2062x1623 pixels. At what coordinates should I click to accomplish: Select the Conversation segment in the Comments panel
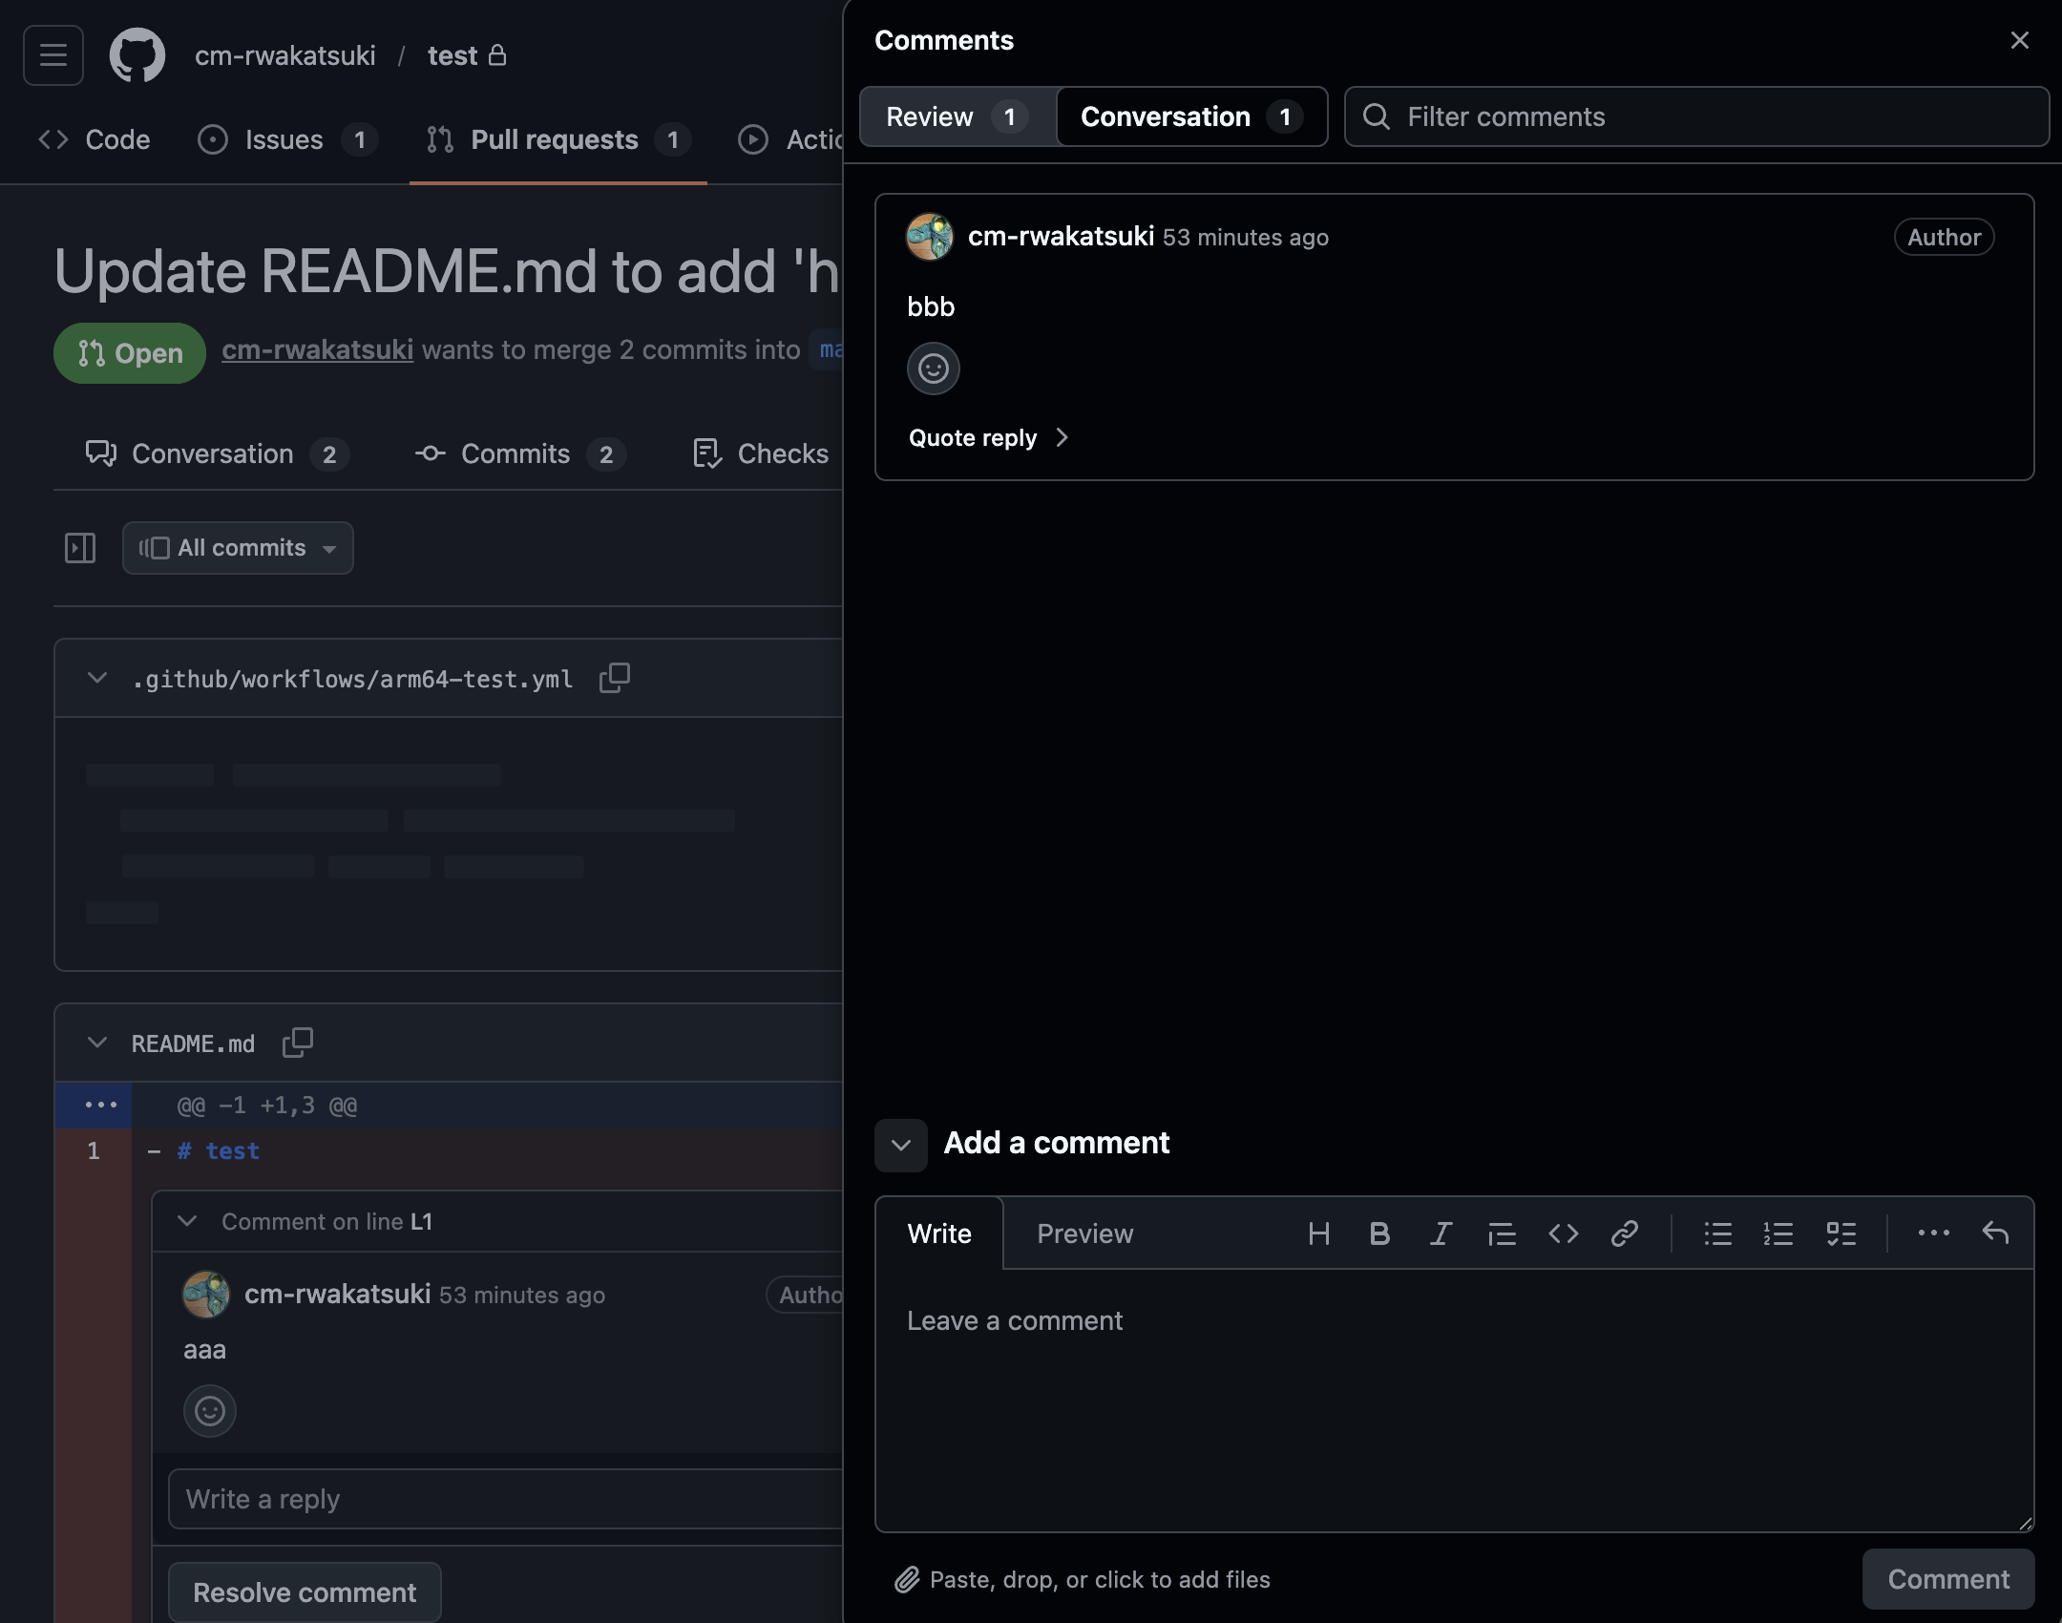(1190, 116)
